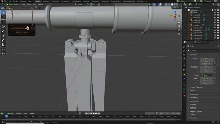
Task: Open the Tool properties tab
Action: (x=184, y=47)
